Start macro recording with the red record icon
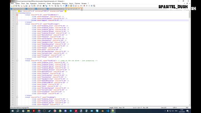Image resolution: width=201 pixels, height=113 pixels. (84, 6)
